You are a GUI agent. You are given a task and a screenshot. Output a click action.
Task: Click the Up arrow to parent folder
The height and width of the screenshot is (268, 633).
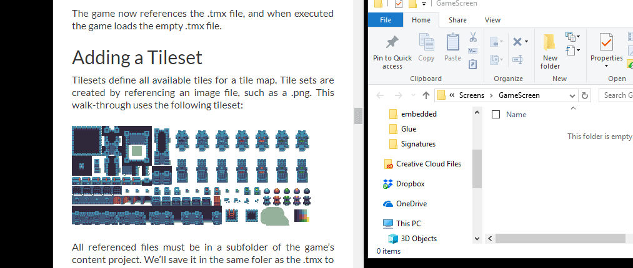pyautogui.click(x=426, y=95)
